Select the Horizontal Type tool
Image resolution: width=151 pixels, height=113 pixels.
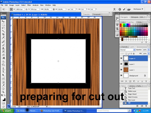click(x=3, y=72)
